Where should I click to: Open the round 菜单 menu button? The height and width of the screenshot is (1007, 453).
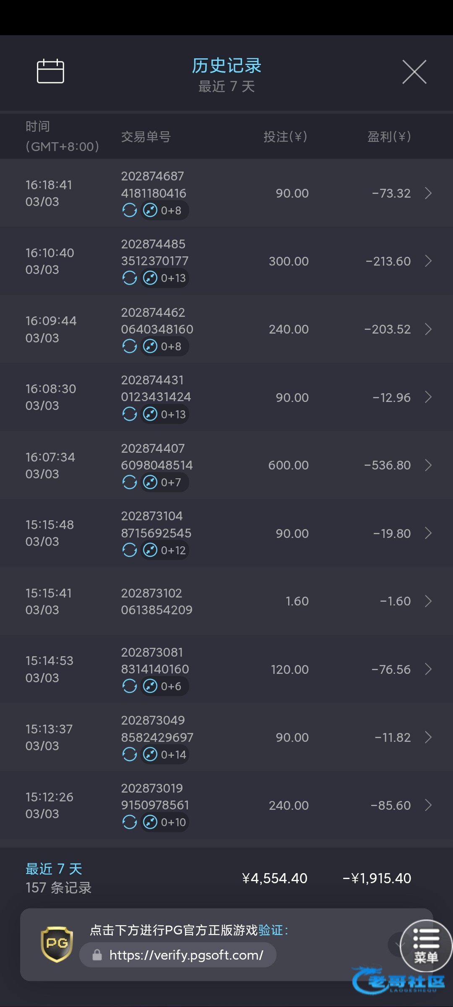426,946
